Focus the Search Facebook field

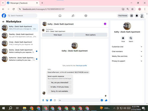click(x=22, y=16)
